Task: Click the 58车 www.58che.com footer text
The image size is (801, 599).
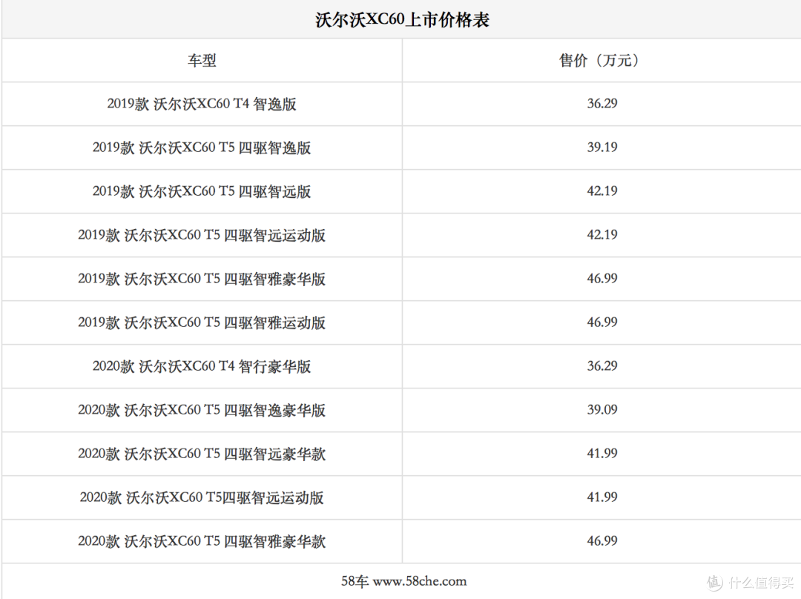Action: [x=403, y=582]
